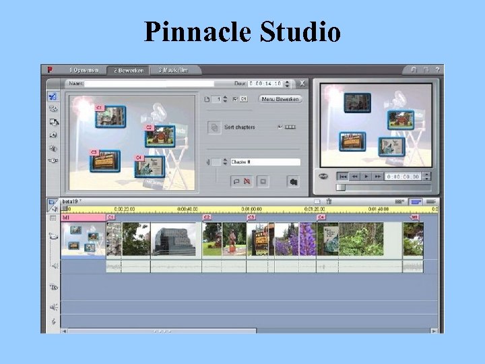Click the title overlay track icon

[x=53, y=287]
